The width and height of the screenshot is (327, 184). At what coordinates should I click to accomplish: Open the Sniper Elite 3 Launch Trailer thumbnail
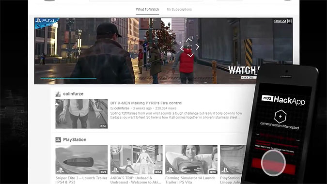81,160
